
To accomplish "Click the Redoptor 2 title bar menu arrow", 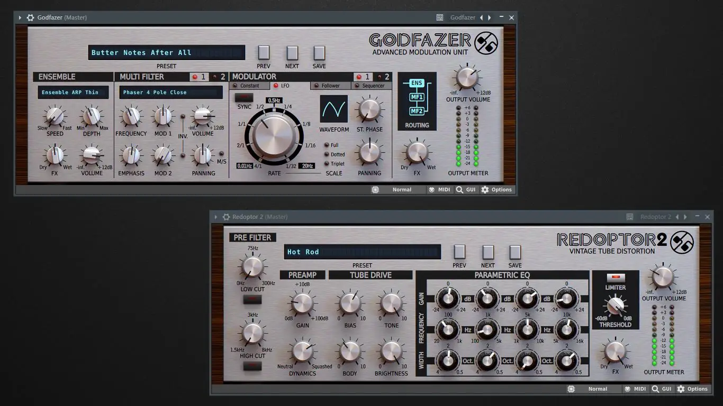I will pos(215,217).
